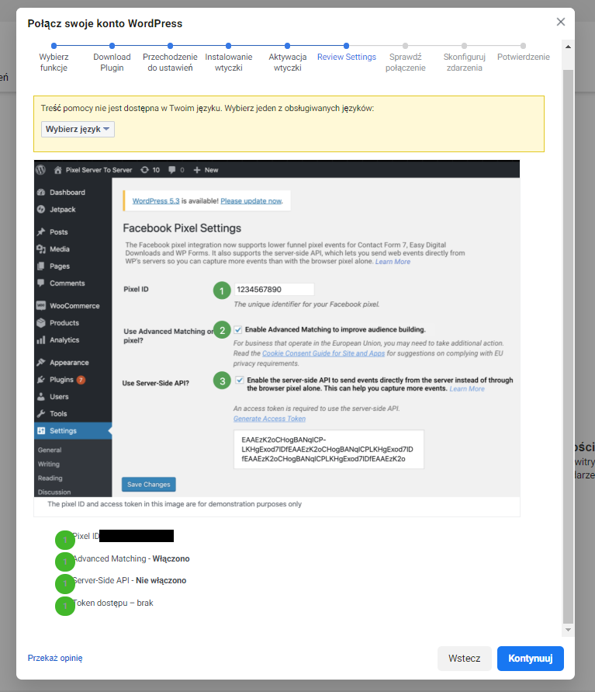Open the Przekaż opinię link
Screen dimensions: 595x692
pyautogui.click(x=55, y=658)
